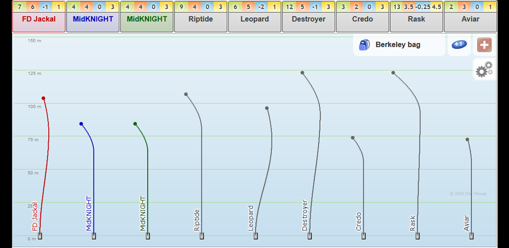This screenshot has width=509, height=248.
Task: Select the Leopard disc tab
Action: coord(254,22)
